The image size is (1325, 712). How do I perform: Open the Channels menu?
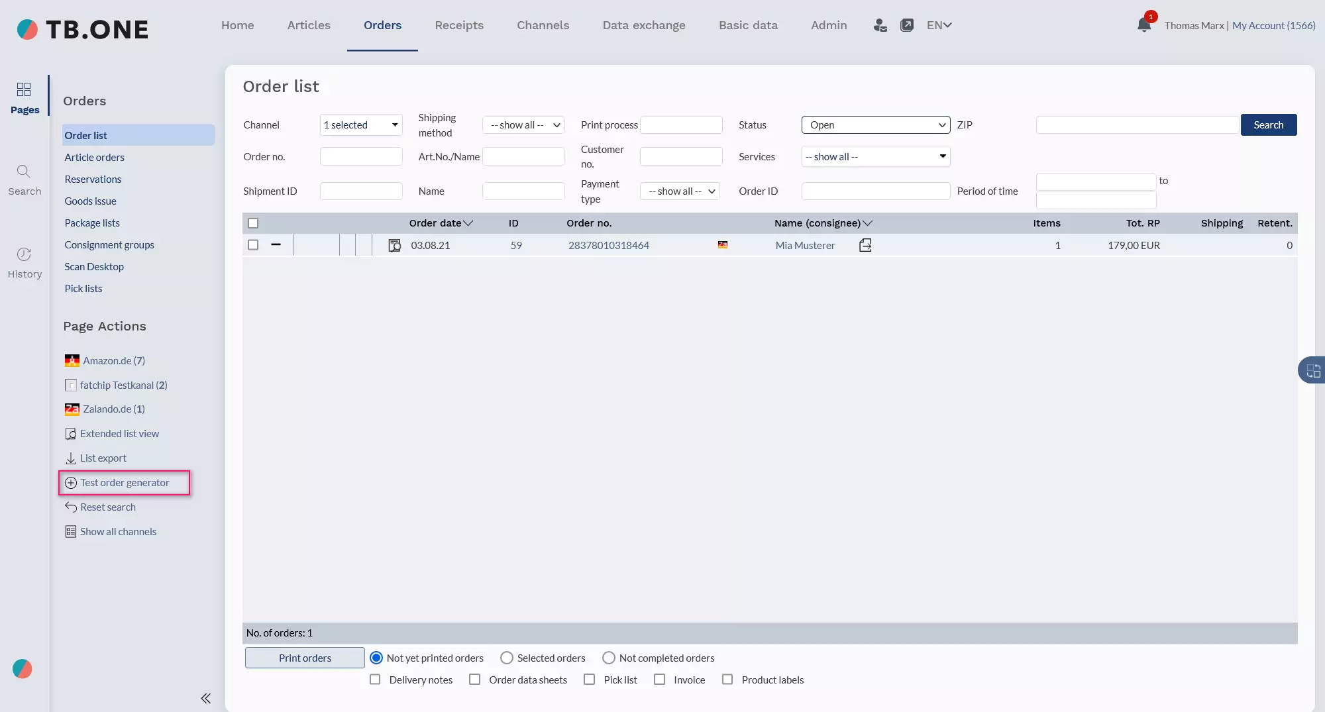543,25
